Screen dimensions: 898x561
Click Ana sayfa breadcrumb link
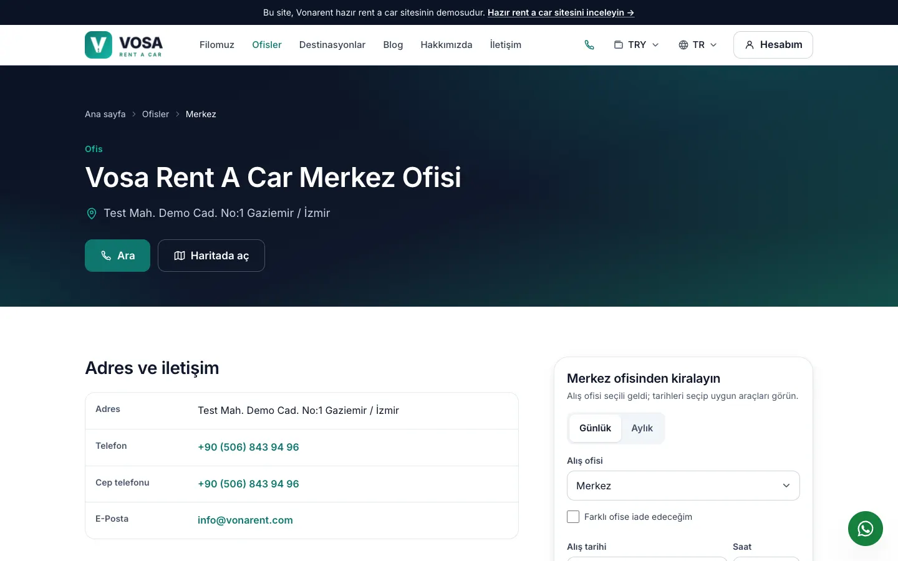(105, 114)
